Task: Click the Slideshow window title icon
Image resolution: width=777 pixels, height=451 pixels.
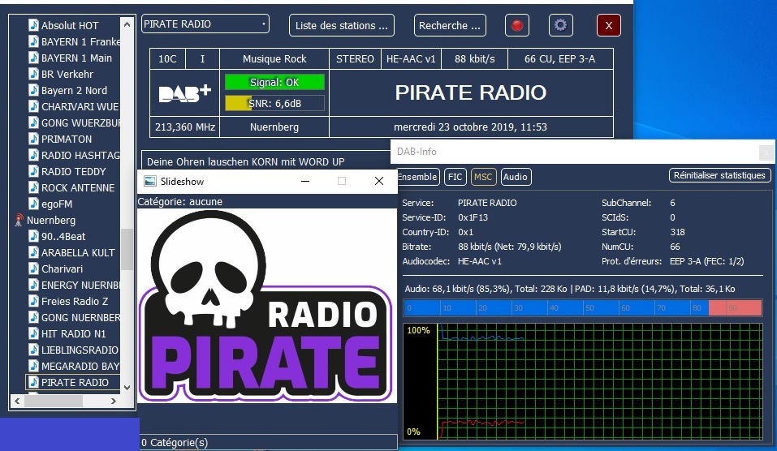Action: point(149,181)
